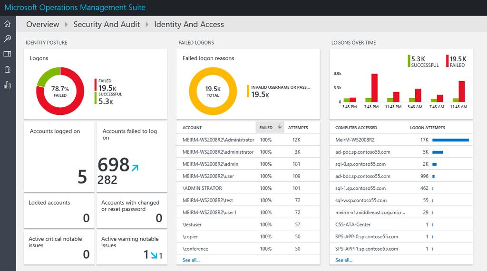Select the \copier account row
The height and width of the screenshot is (271, 487).
248,236
